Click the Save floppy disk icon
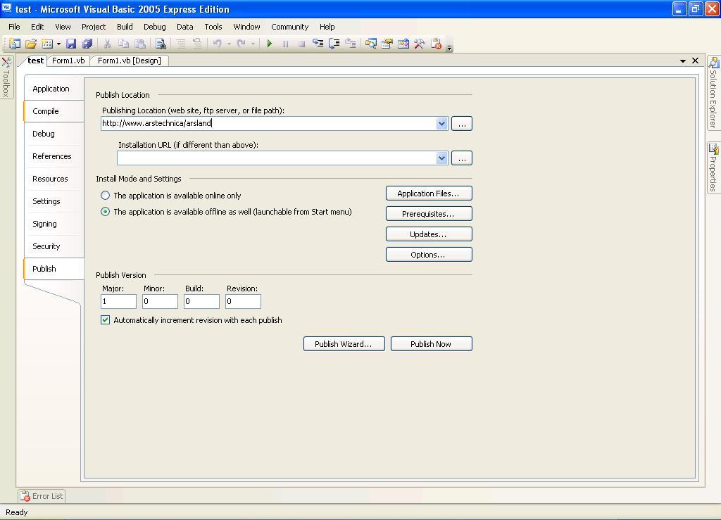The image size is (721, 520). (x=71, y=44)
